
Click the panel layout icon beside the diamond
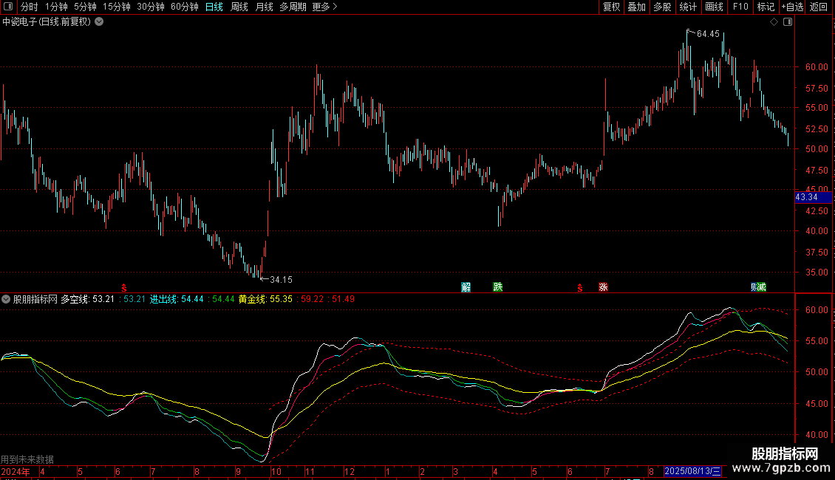click(787, 22)
